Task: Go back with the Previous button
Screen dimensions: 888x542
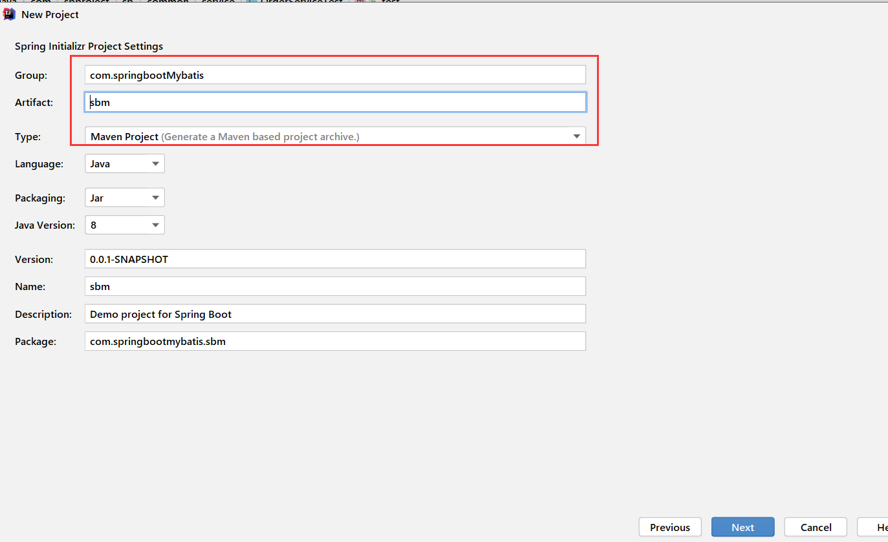Action: click(670, 527)
